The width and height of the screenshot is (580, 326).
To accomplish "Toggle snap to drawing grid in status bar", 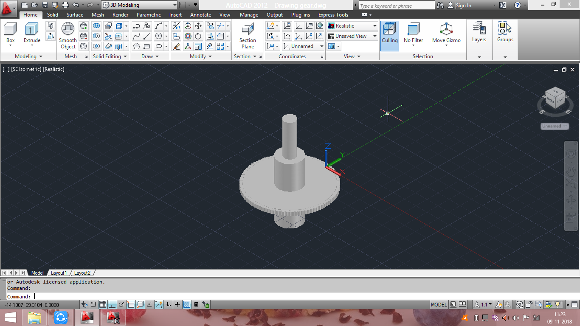I will [x=93, y=304].
